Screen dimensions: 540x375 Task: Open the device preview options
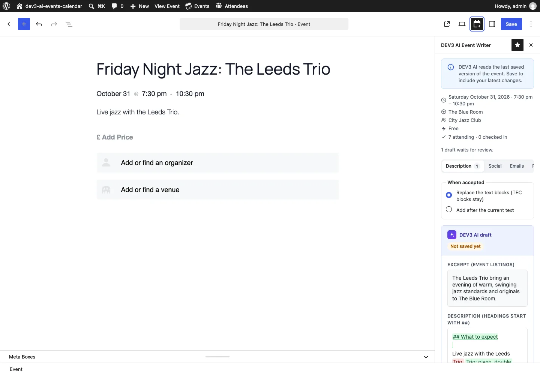(462, 24)
